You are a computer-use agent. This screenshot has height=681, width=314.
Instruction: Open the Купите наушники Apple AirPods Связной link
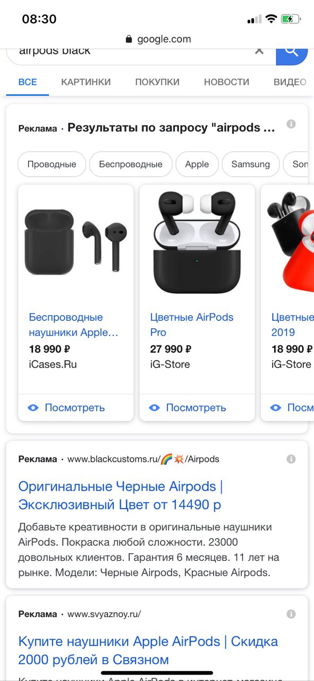coord(148,651)
